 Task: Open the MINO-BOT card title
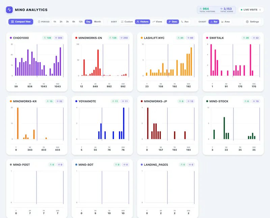(86, 165)
